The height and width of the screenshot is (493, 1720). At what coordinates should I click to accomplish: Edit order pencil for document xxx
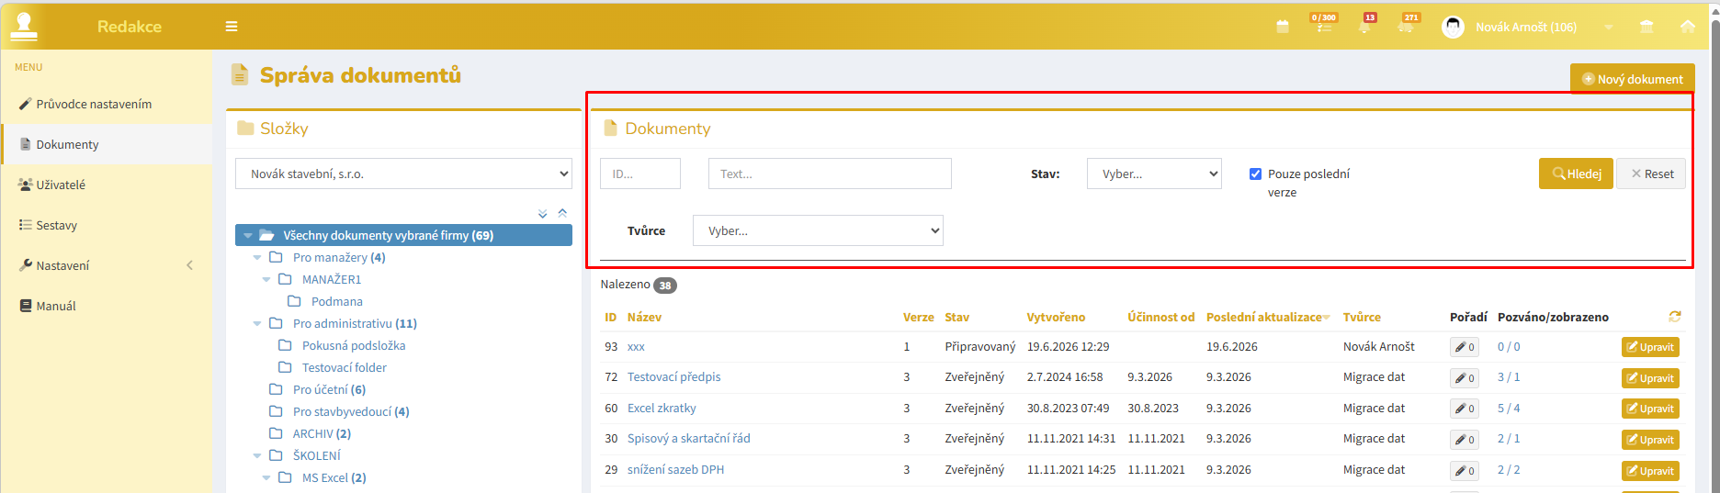click(1465, 347)
